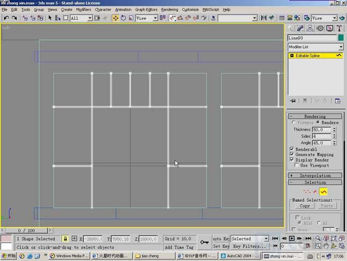Click the Key Filters button
This screenshot has height=261, width=347.
(249, 246)
